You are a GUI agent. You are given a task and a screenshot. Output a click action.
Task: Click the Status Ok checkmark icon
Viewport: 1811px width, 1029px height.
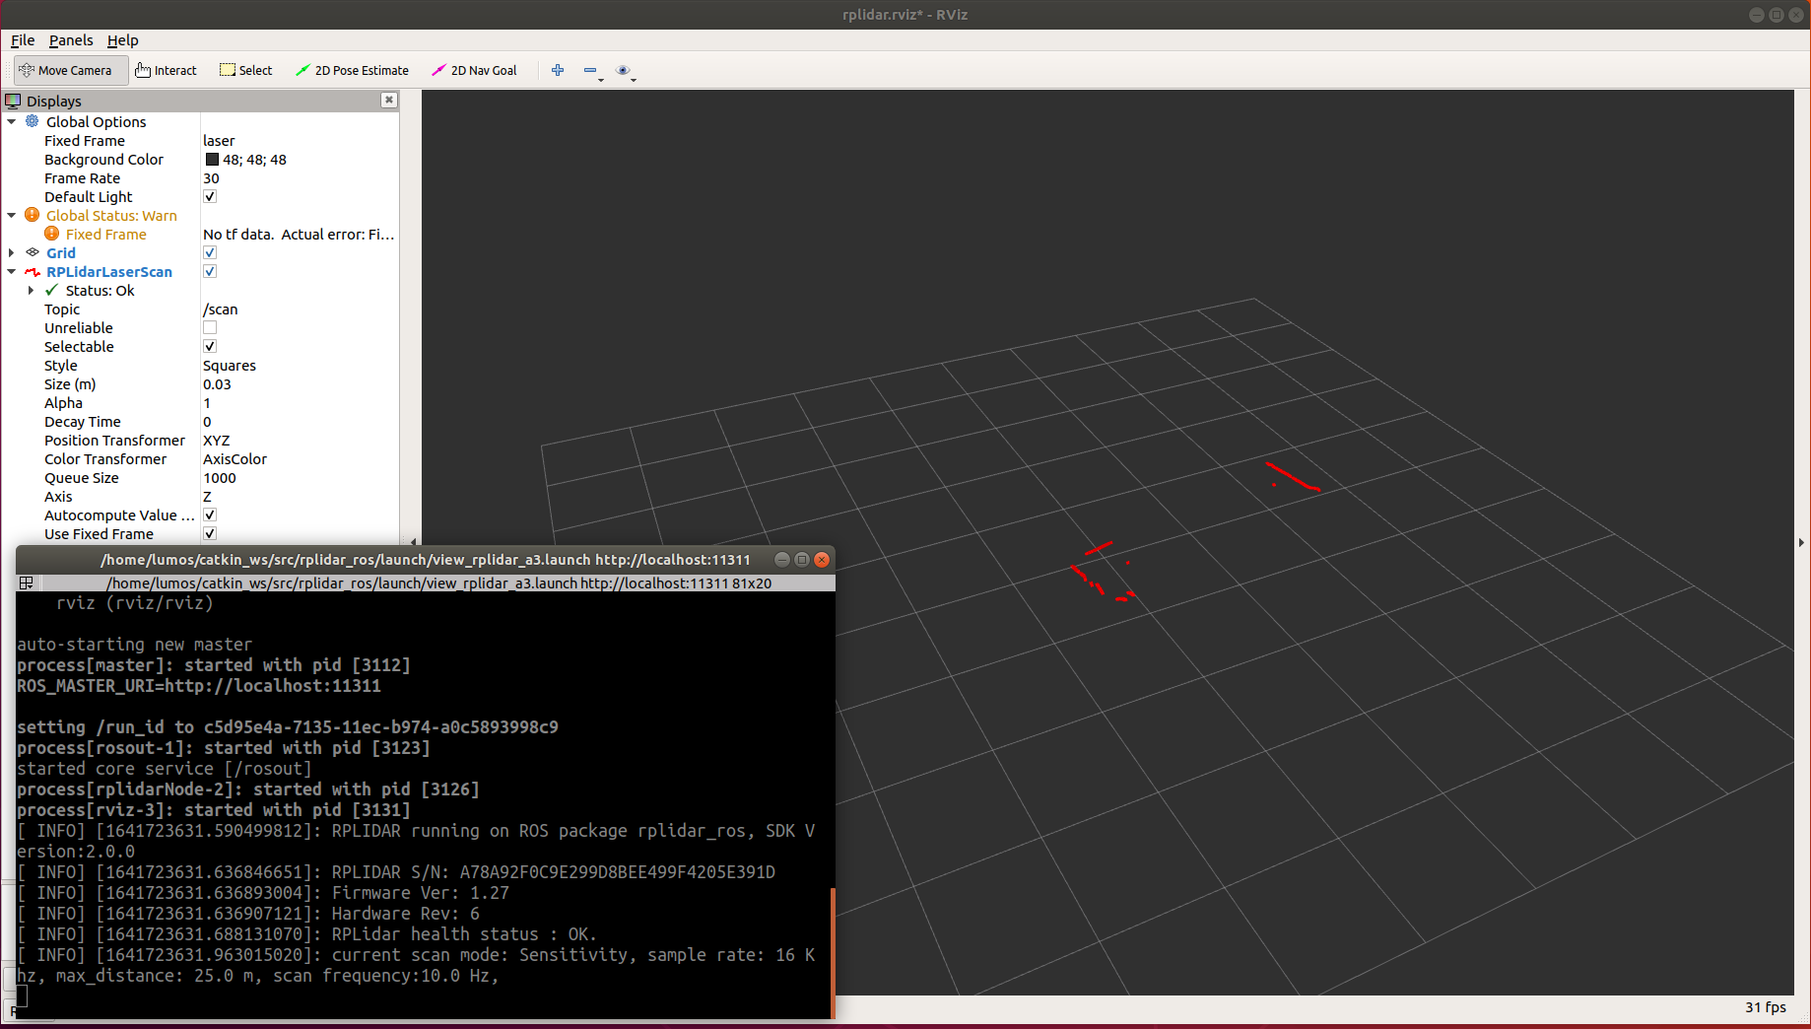coord(51,290)
